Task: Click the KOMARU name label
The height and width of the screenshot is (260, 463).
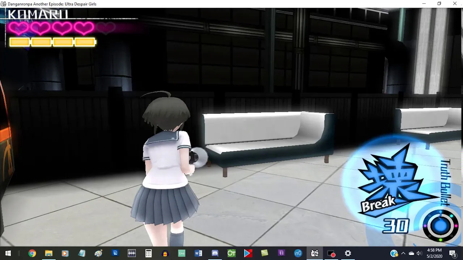Action: coord(38,14)
